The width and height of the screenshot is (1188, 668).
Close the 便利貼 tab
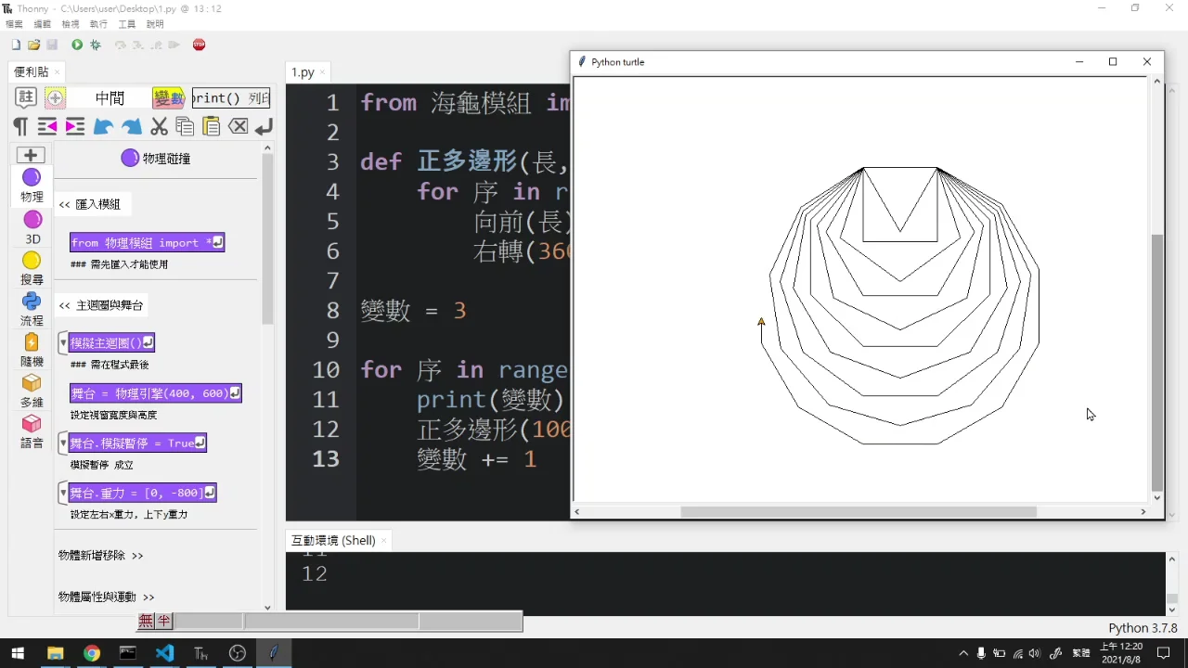click(x=58, y=72)
